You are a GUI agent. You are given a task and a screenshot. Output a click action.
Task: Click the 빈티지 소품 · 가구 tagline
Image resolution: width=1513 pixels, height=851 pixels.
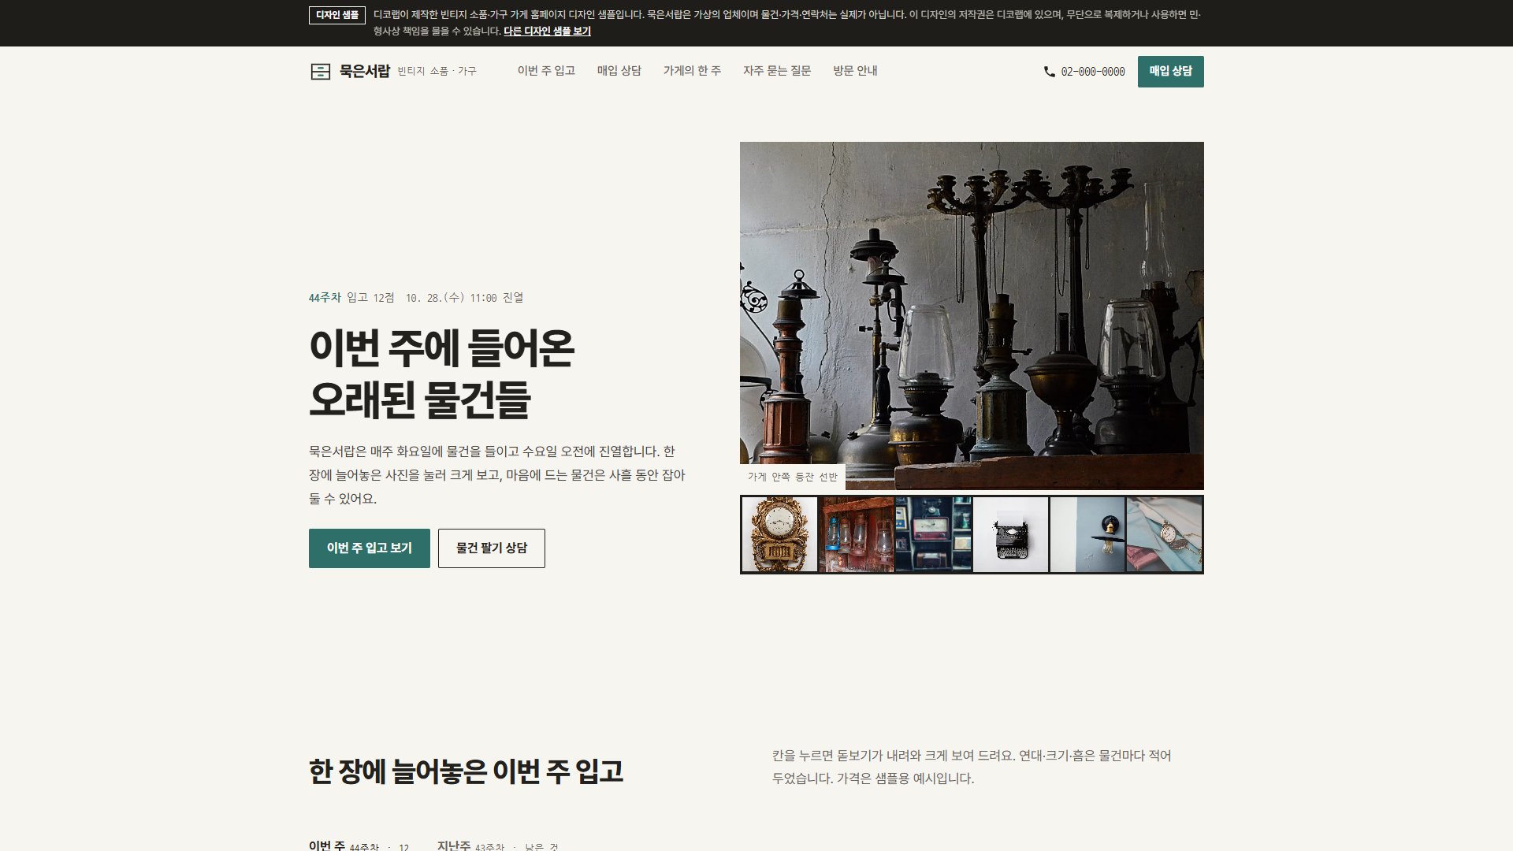[437, 72]
